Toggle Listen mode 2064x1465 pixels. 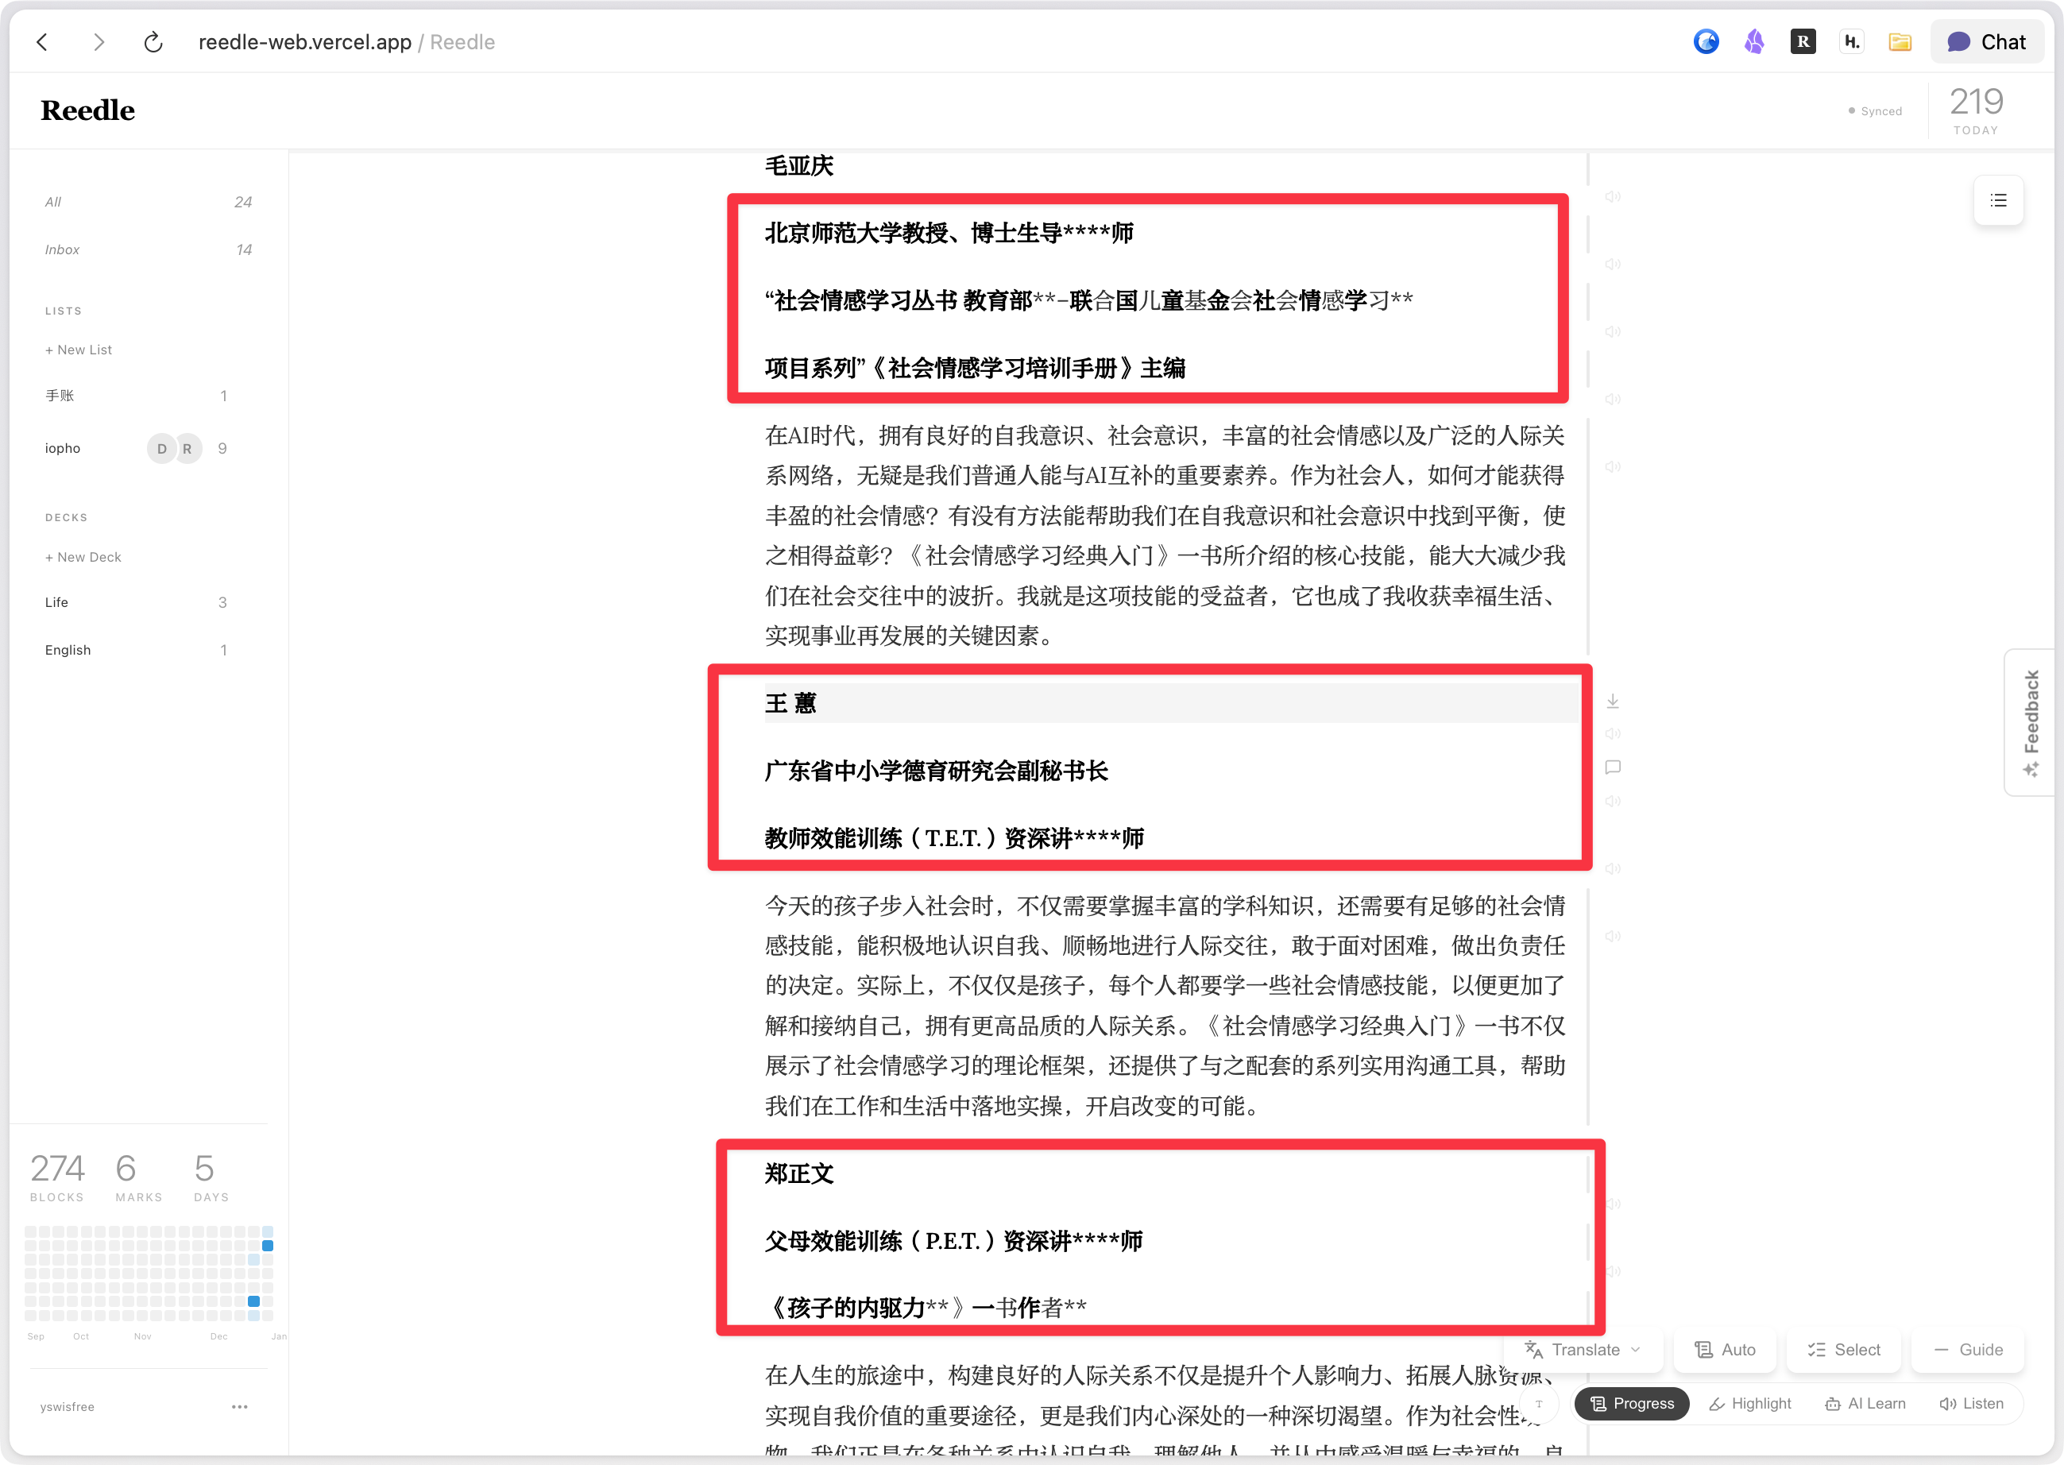1971,1404
